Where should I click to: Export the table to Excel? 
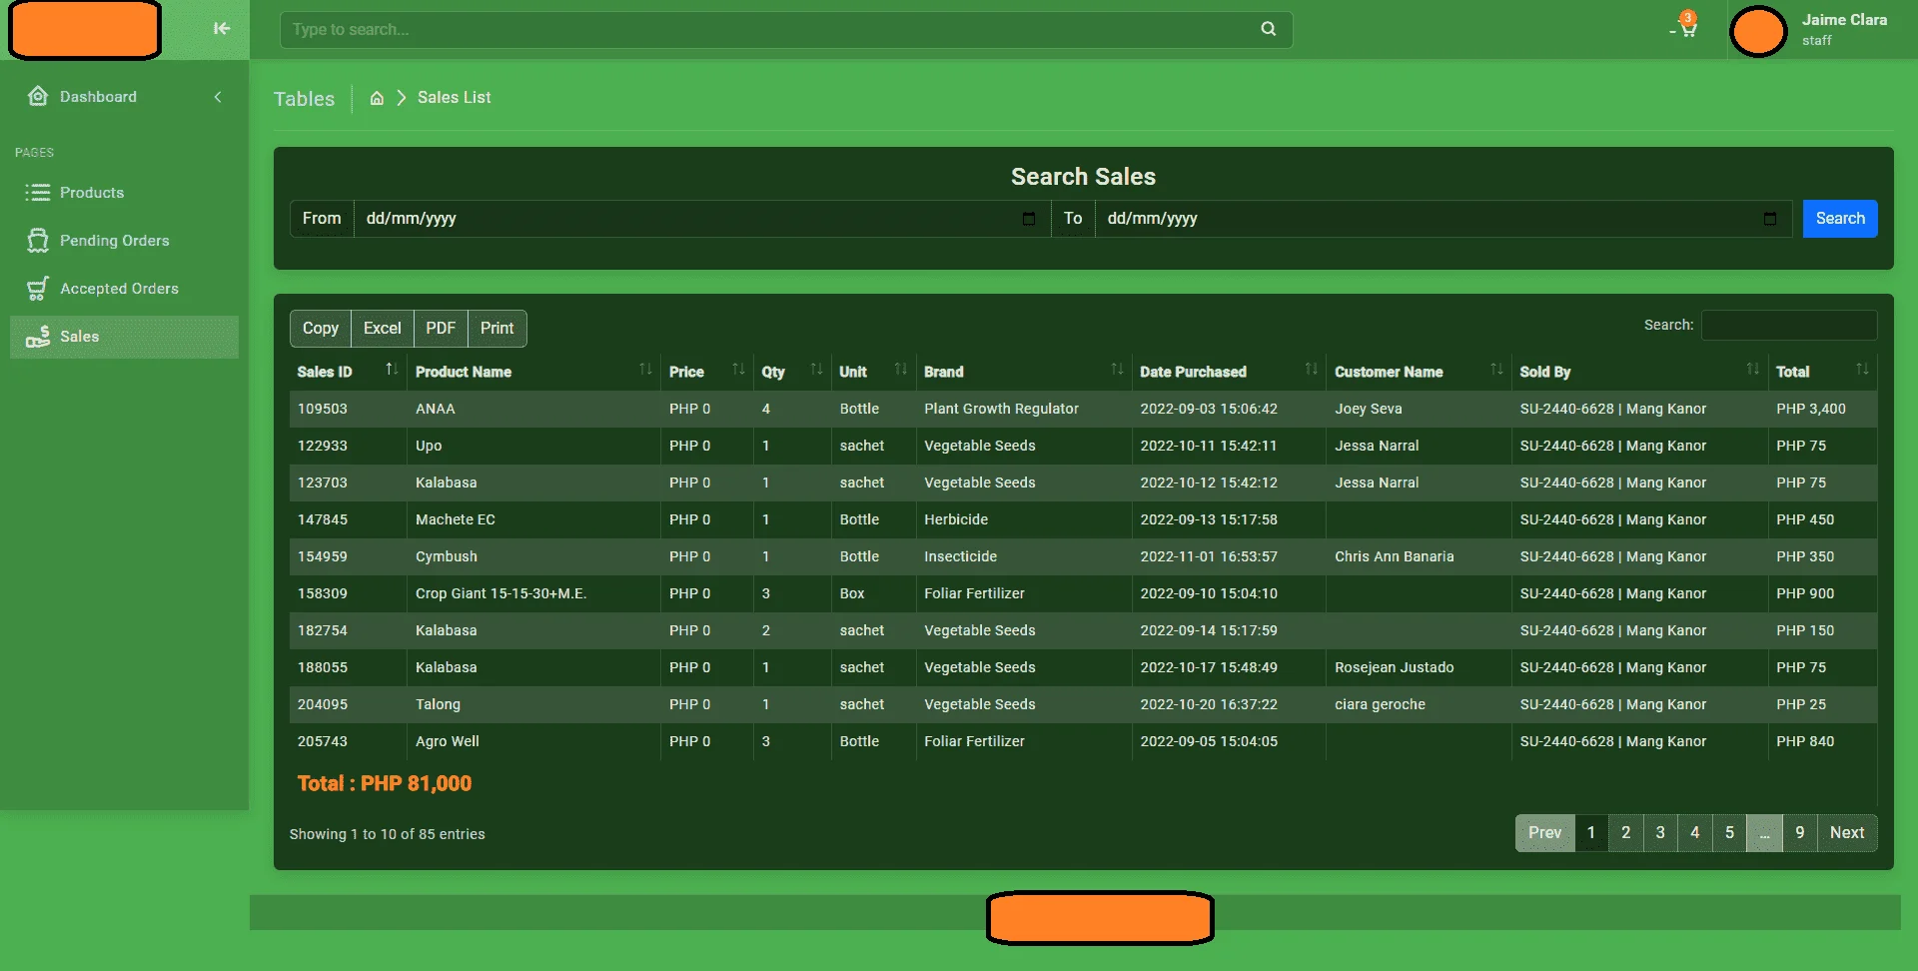click(383, 329)
